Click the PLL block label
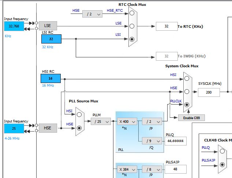The height and width of the screenshot is (178, 232). [x=121, y=150]
